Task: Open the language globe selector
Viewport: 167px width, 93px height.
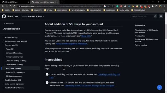Action: [161, 17]
